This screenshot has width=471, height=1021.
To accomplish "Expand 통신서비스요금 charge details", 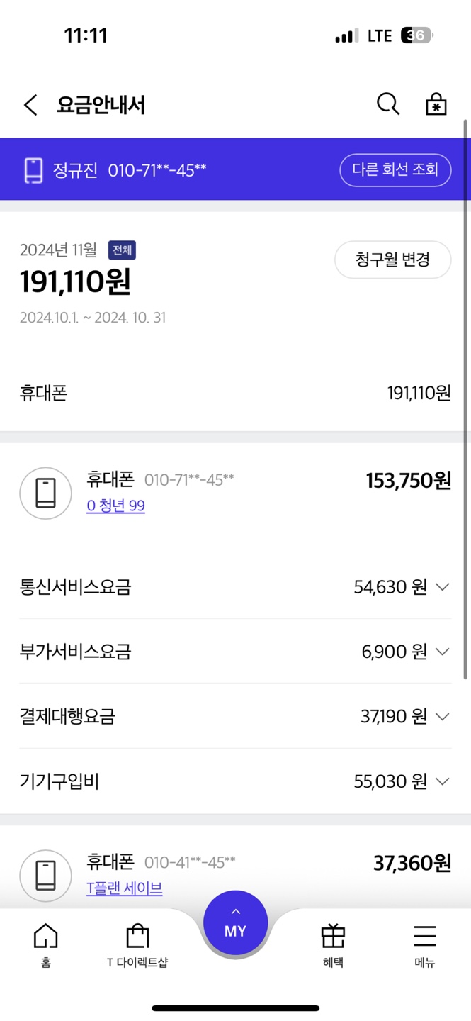I will (442, 587).
